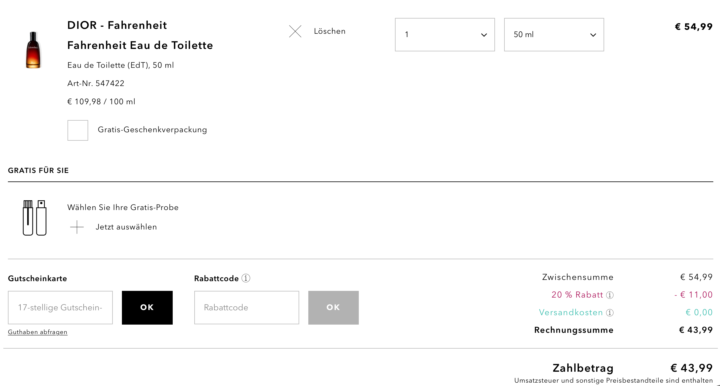
Task: Click Jetzt auswählen to pick sample
Action: click(126, 227)
